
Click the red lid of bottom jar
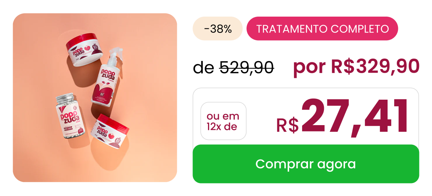(x=114, y=122)
